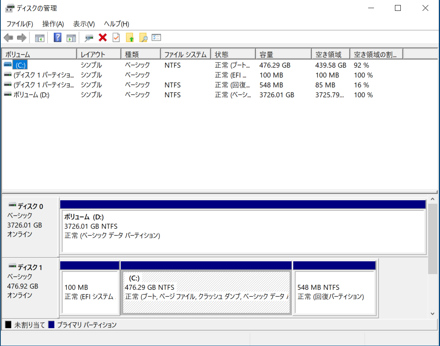This screenshot has width=440, height=346.
Task: Click the properties checkmark page icon
Action: (116, 38)
